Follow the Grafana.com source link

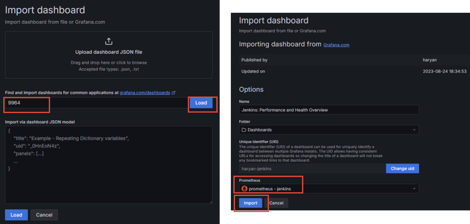coord(336,45)
